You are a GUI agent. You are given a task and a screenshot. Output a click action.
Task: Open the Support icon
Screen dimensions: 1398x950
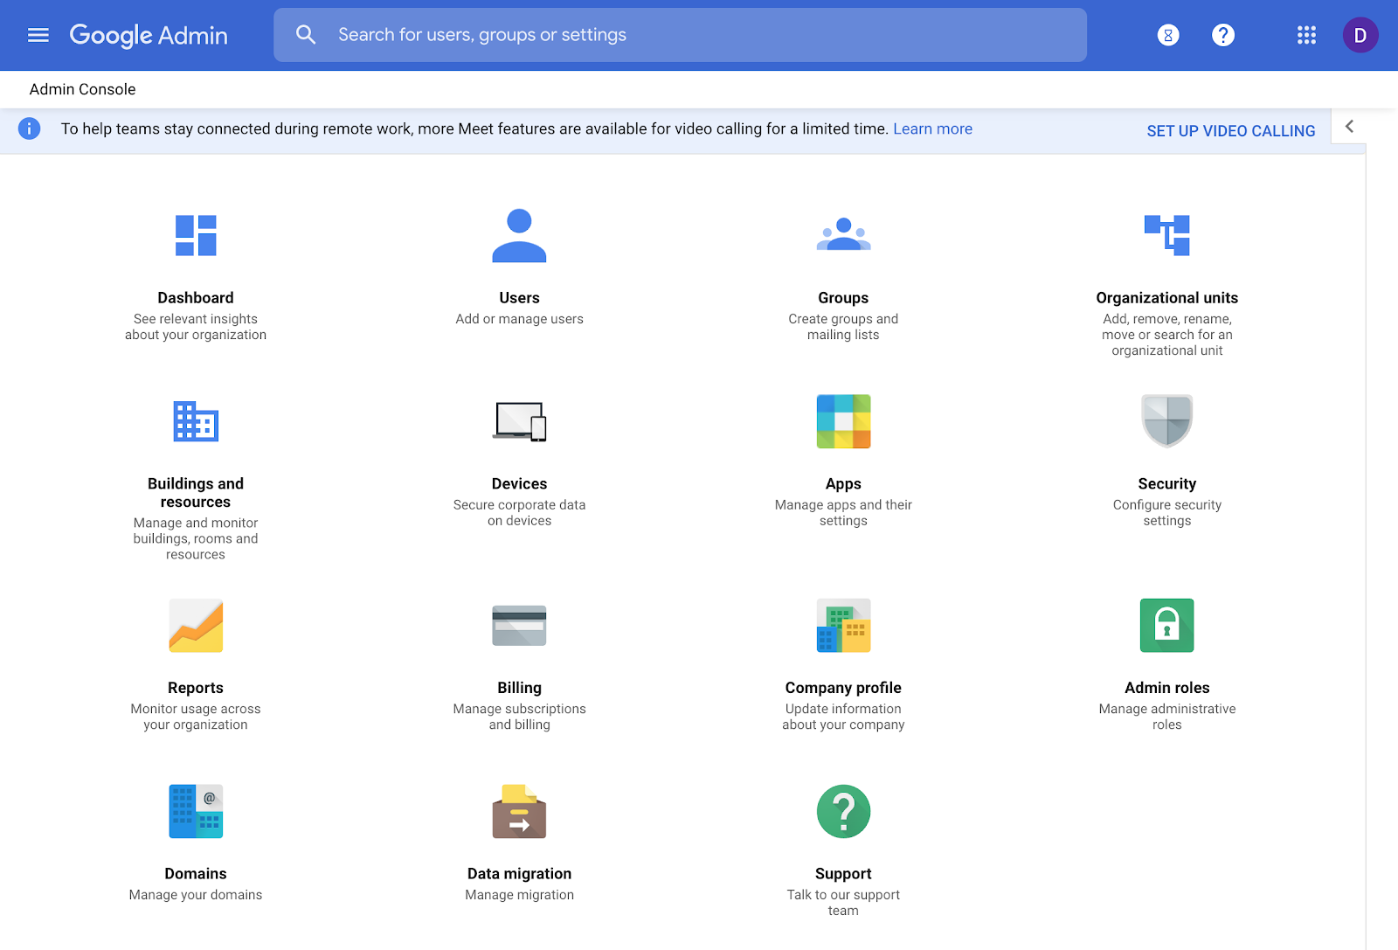coord(843,811)
